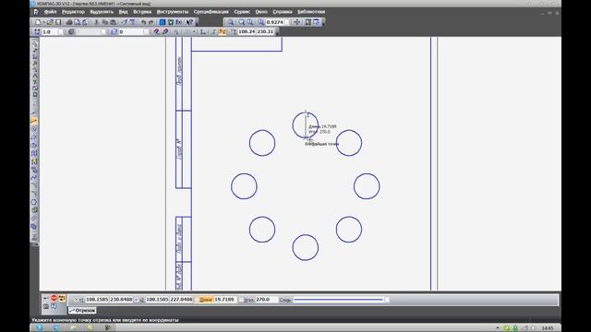Open Internet Explorer from taskbar
Image resolution: width=591 pixels, height=332 pixels.
56,328
